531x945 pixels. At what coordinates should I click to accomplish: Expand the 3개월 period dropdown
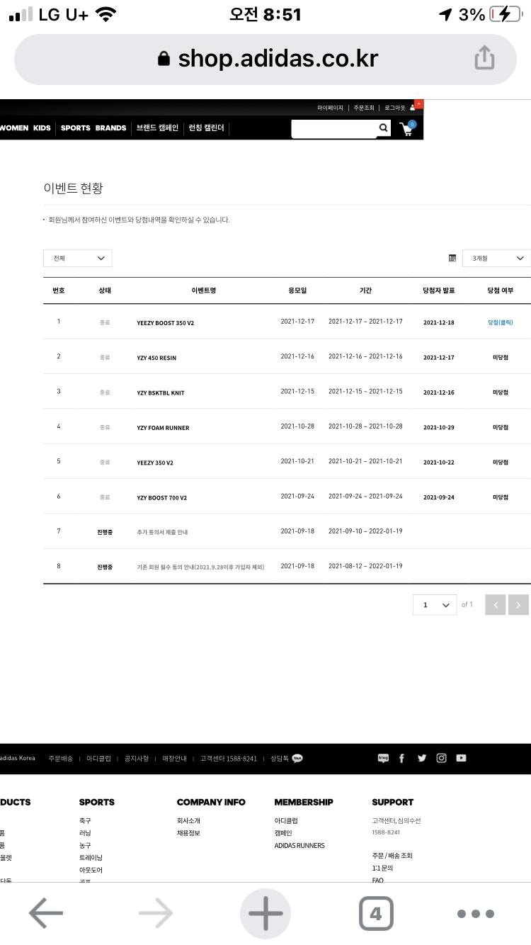coord(496,259)
